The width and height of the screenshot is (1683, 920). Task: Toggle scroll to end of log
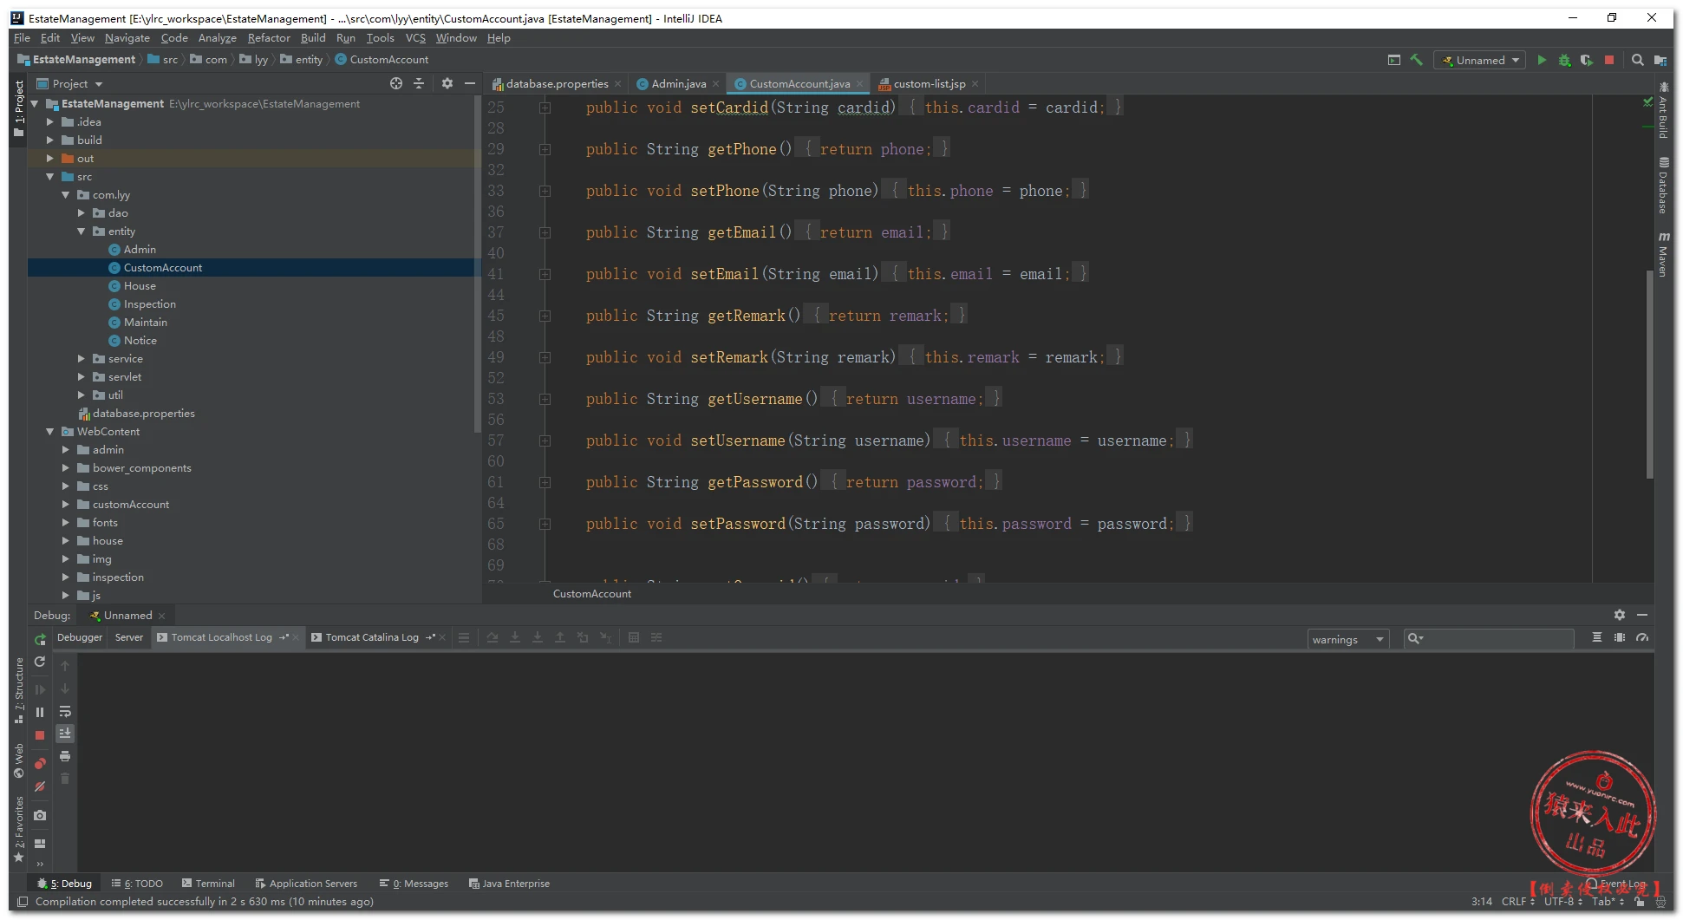point(65,734)
